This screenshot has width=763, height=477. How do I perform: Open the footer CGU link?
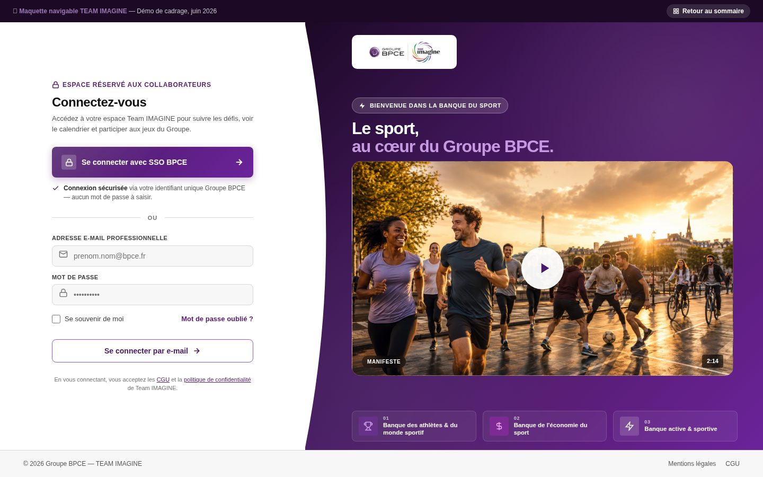732,464
